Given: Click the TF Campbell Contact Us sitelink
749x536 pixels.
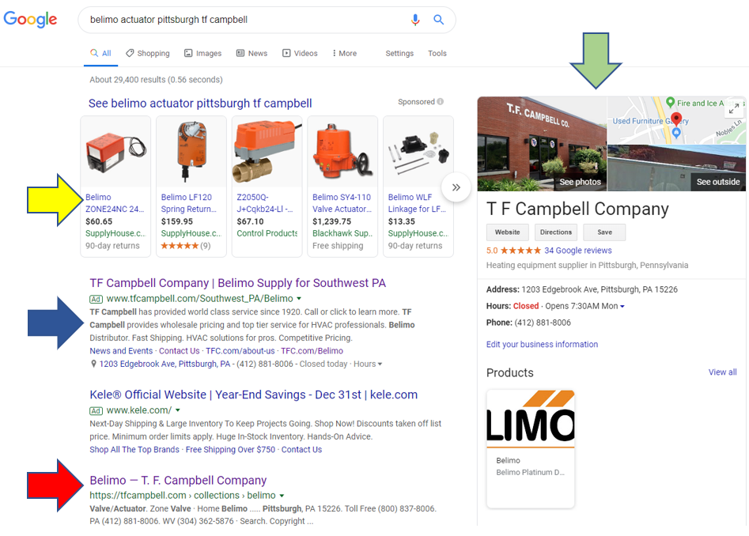Looking at the screenshot, I should 179,351.
